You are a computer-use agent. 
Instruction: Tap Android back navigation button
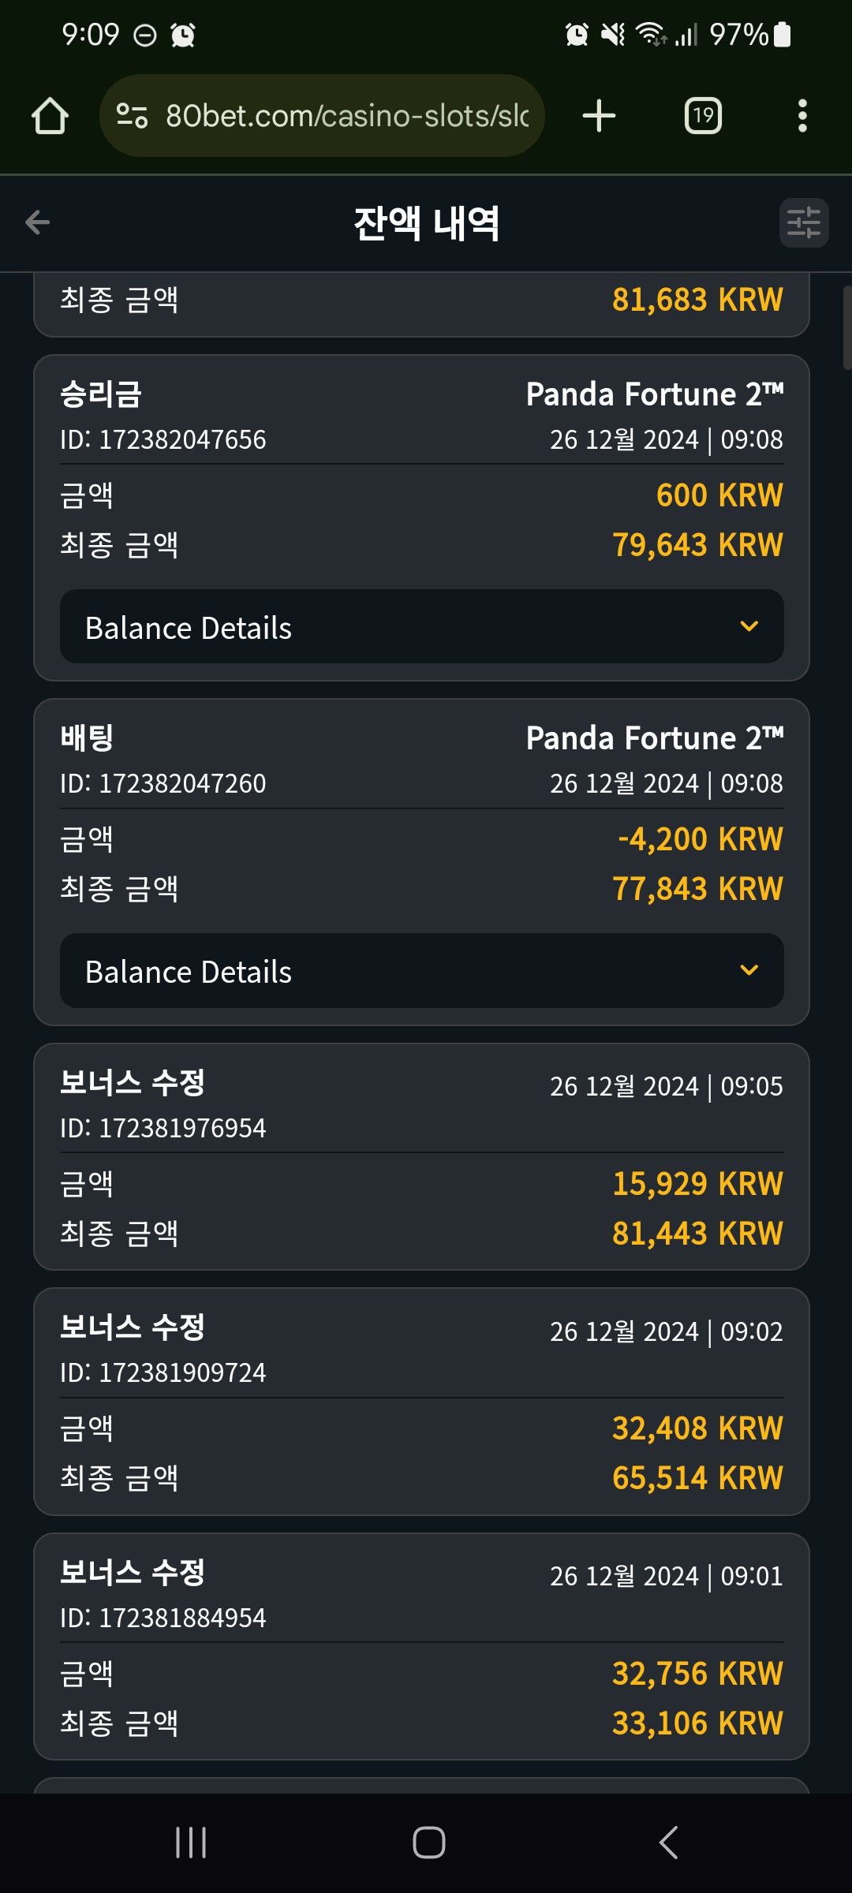click(668, 1843)
